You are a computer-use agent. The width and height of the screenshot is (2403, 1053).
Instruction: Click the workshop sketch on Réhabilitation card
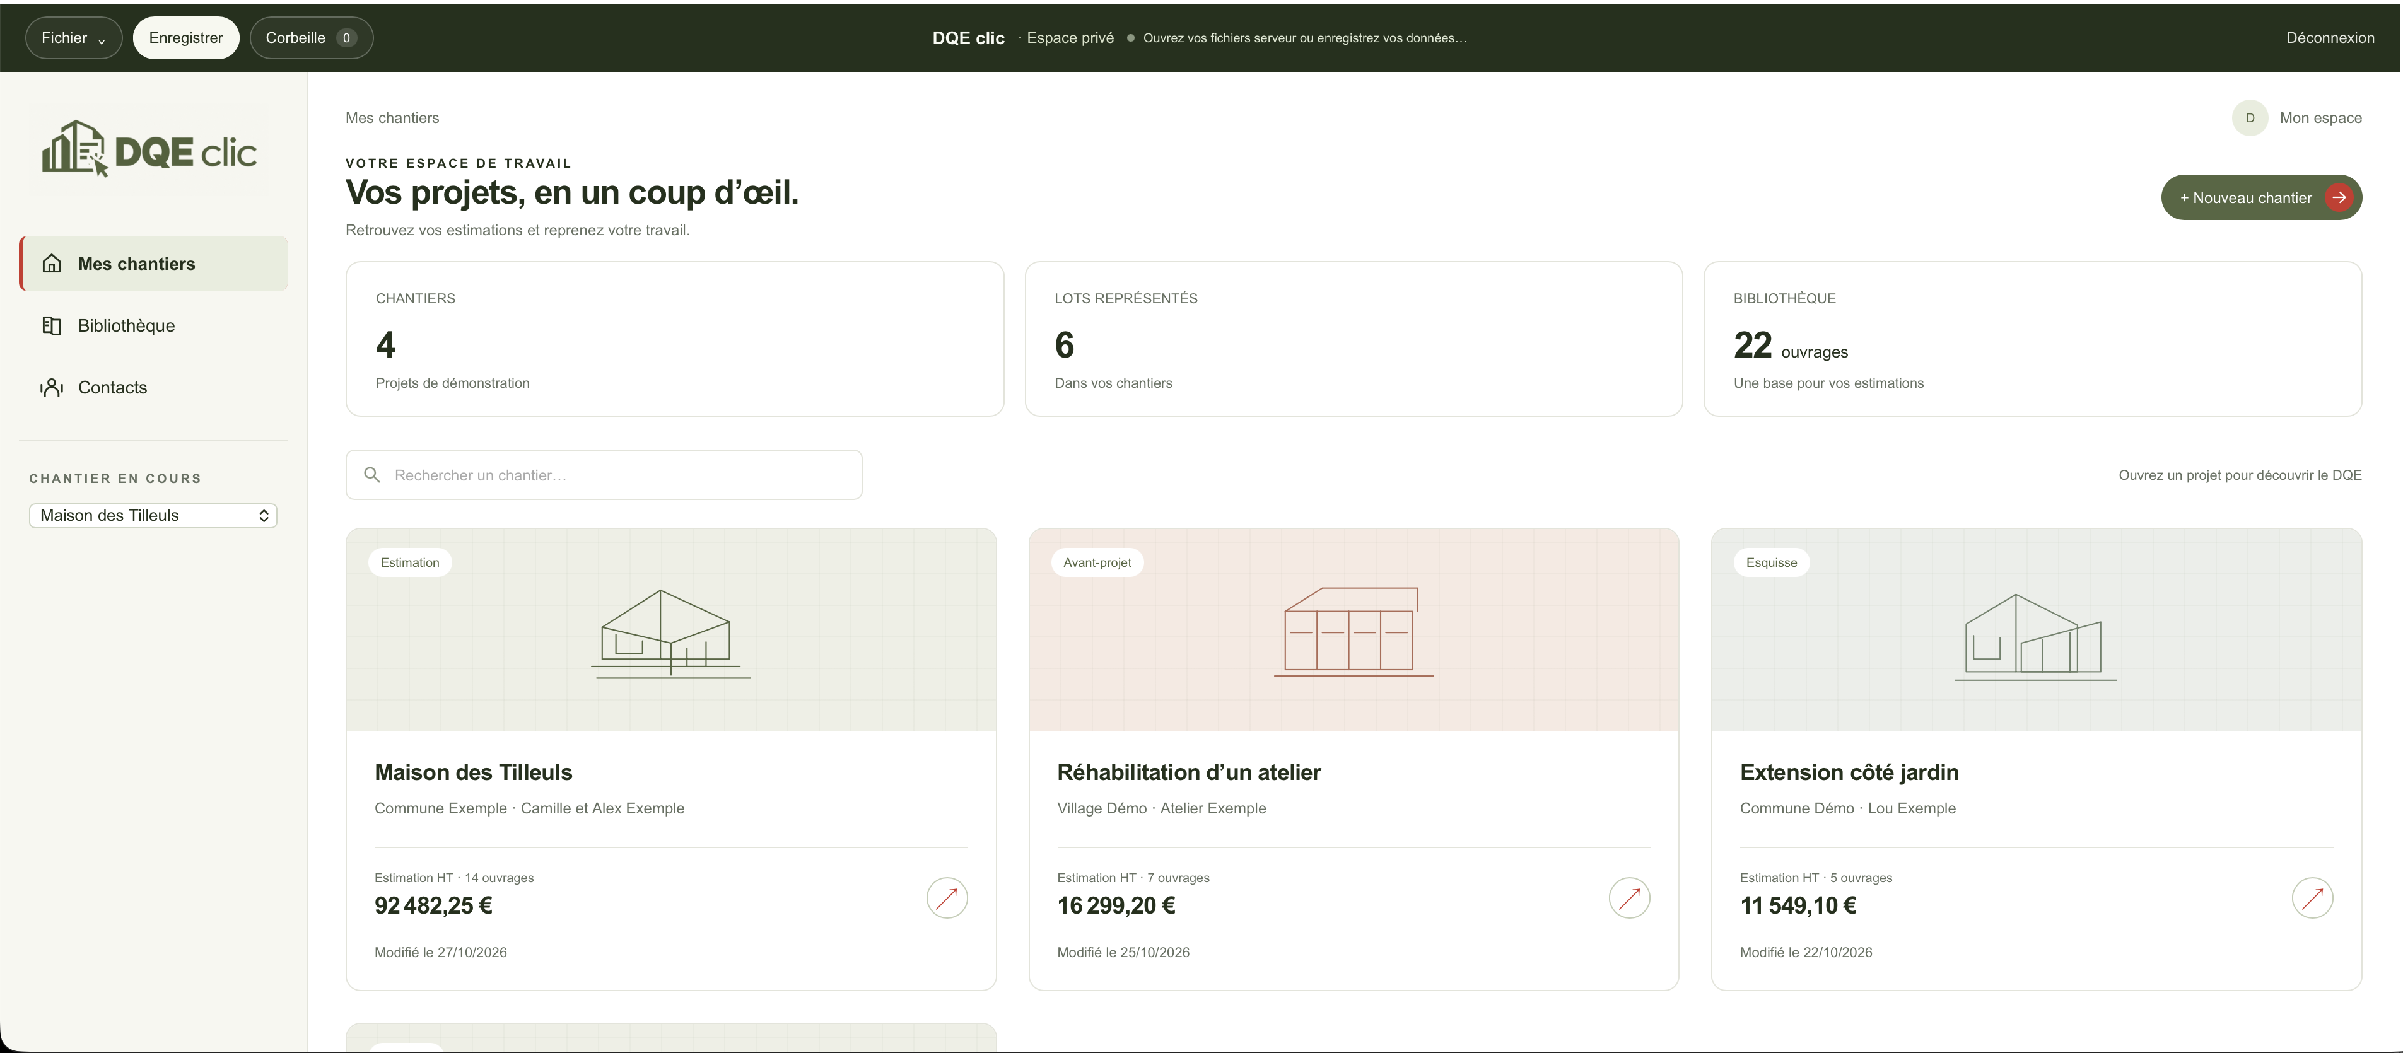(1354, 631)
